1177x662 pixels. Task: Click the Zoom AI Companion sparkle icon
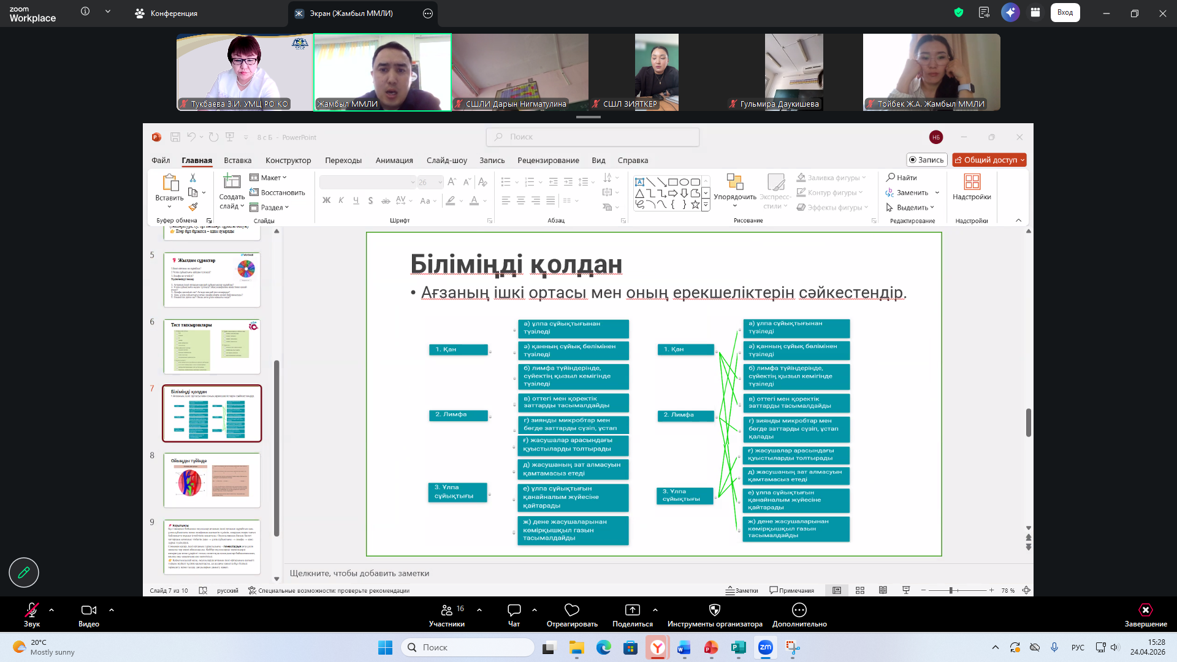pyautogui.click(x=1010, y=12)
